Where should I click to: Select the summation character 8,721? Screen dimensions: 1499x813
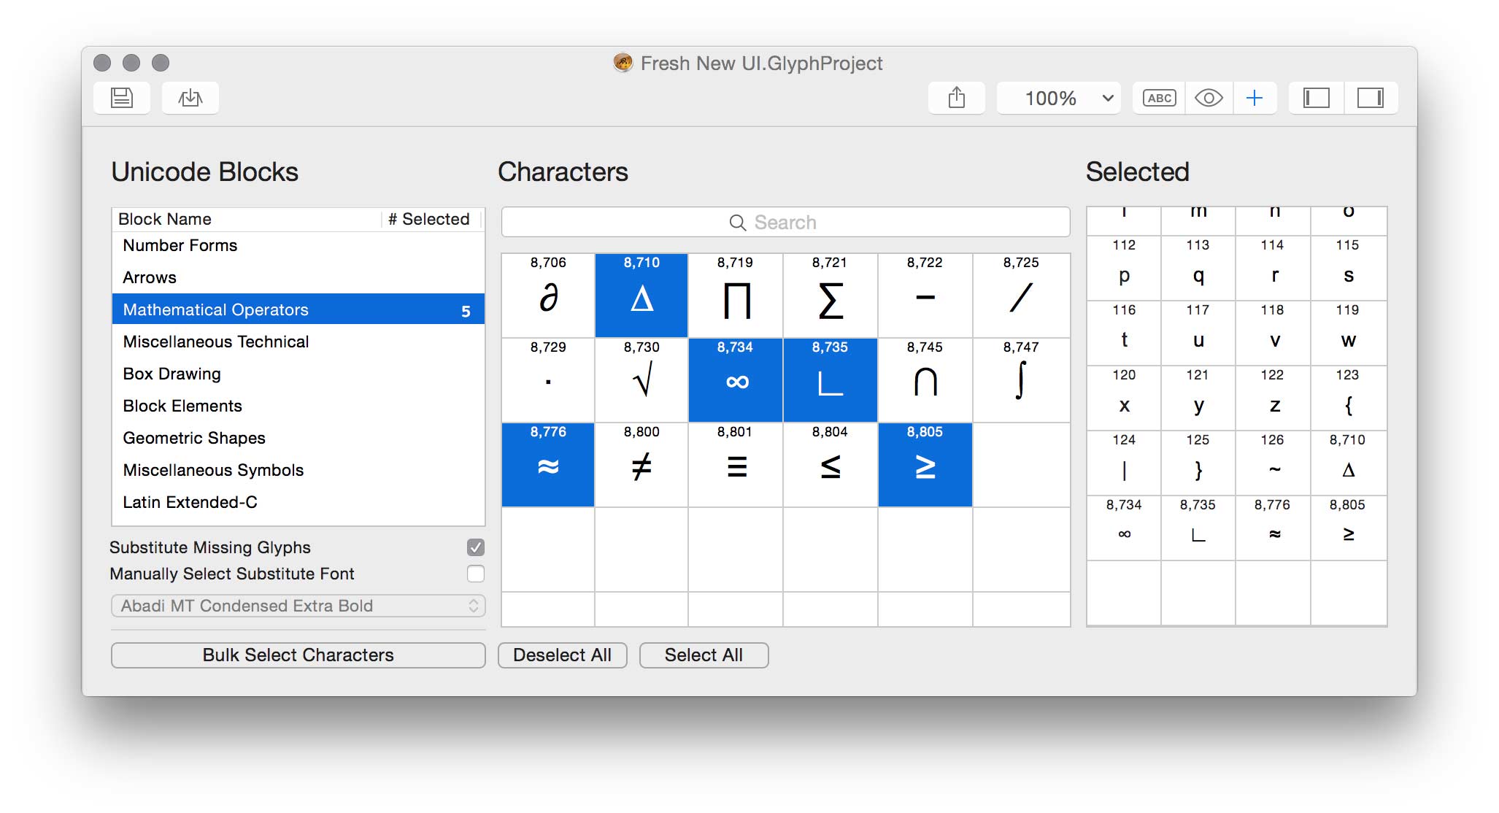831,296
